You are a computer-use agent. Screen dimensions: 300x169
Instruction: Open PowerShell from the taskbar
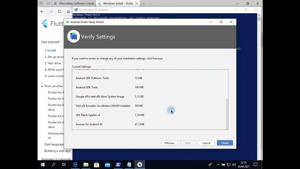coord(118,165)
